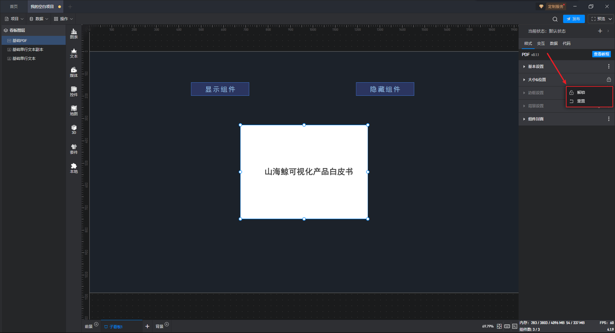Select the 背景 background tab
This screenshot has height=333, width=615.
[x=159, y=327]
